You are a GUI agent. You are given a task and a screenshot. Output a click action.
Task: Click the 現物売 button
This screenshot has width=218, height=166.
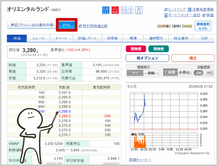click(x=159, y=49)
